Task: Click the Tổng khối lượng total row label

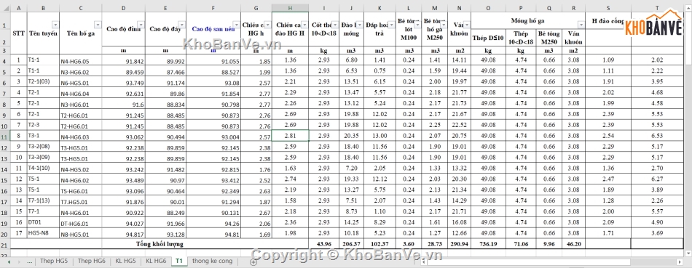Action: pos(160,244)
